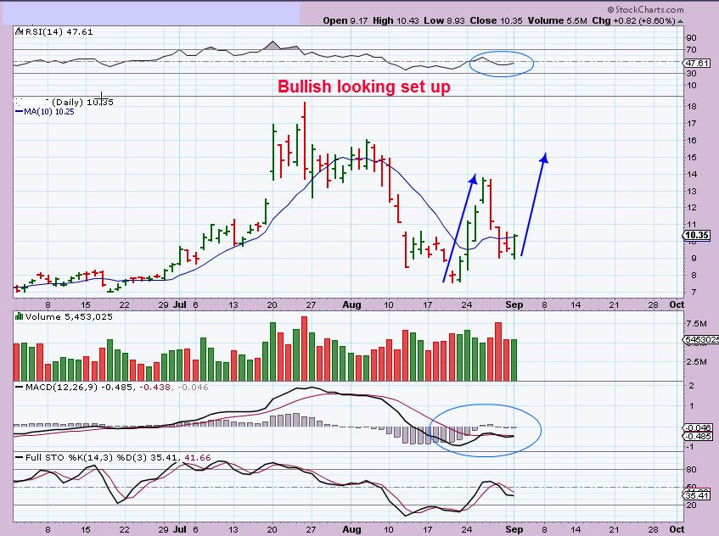This screenshot has height=536, width=719.
Task: Click the RSI waveform icon before RSI(14)
Action: click(x=19, y=31)
